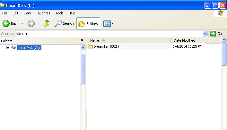Click the drive icon in the address bar
Viewport: 227px width, 130px height.
coord(19,34)
